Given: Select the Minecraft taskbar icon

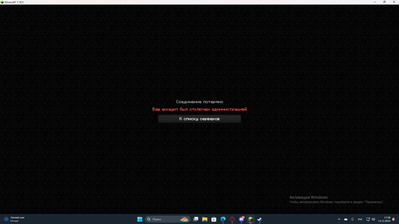Looking at the screenshot, I should pos(251,219).
